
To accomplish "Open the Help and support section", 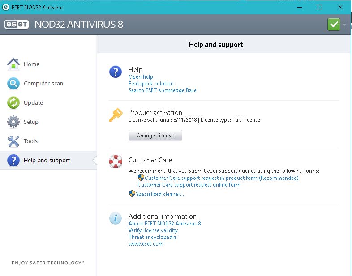I will pyautogui.click(x=47, y=161).
